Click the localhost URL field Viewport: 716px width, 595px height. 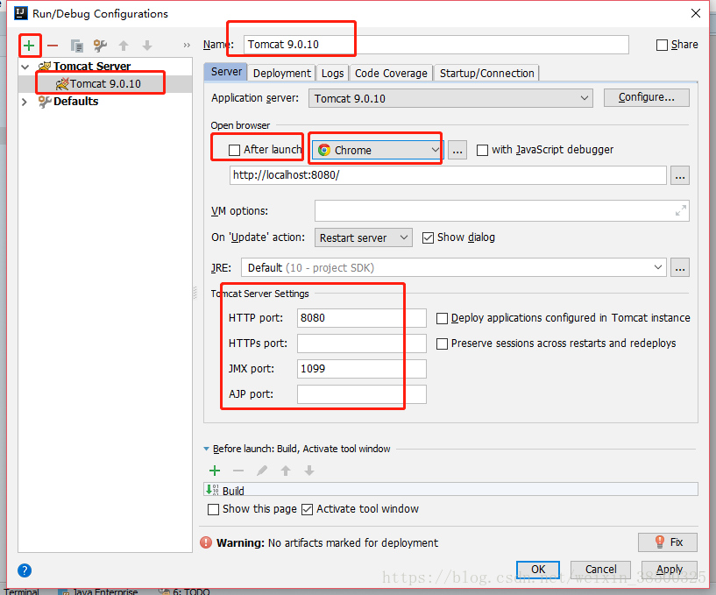448,176
